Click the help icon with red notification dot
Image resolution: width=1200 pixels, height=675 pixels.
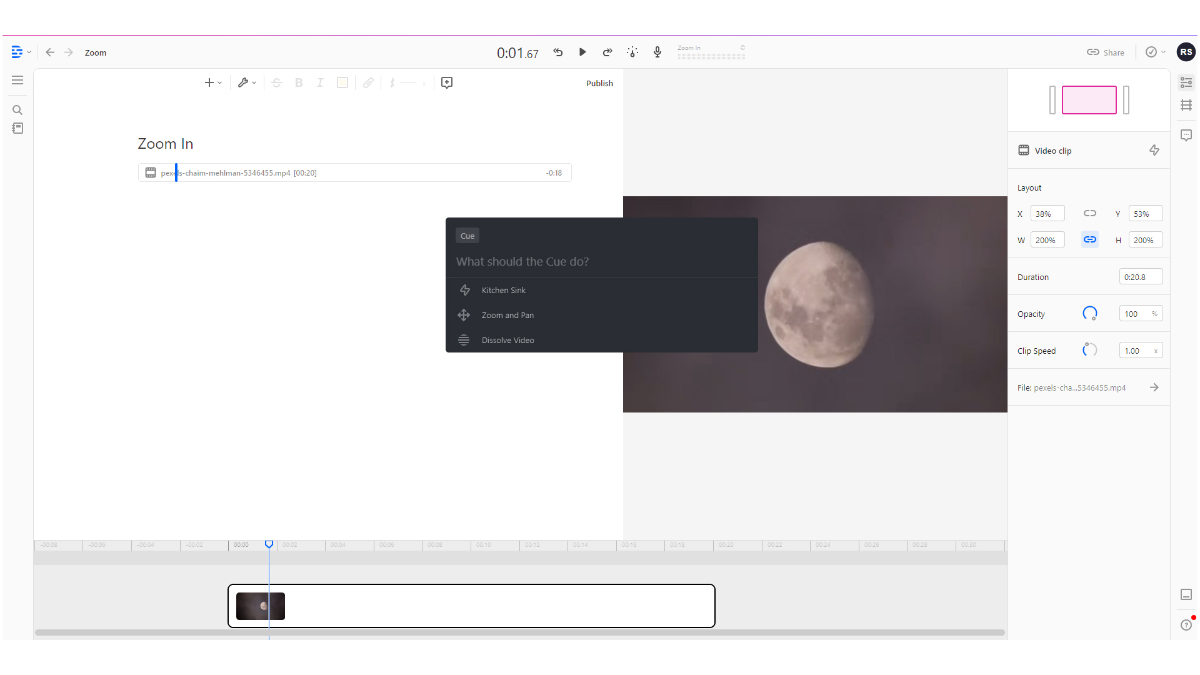click(1186, 625)
